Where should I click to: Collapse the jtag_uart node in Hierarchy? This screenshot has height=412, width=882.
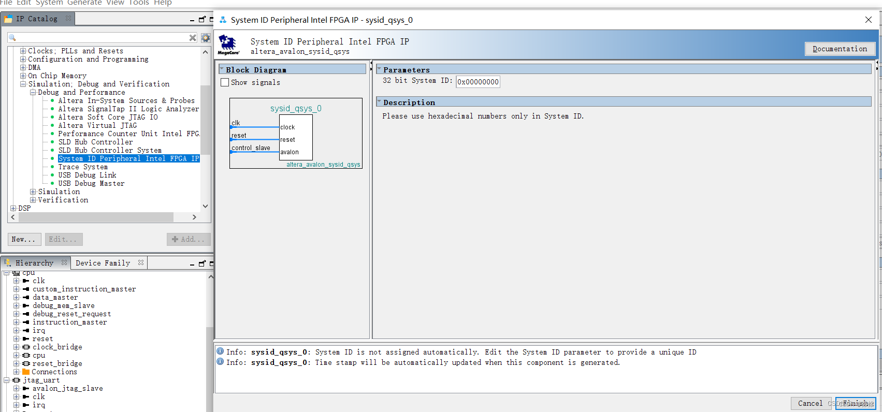6,380
